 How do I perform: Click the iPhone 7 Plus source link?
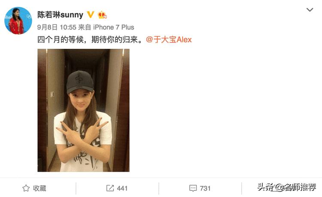[x=114, y=27]
